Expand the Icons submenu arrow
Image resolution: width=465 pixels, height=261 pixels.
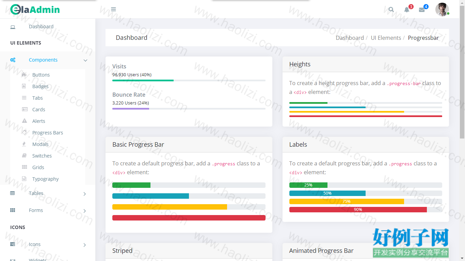pyautogui.click(x=85, y=245)
